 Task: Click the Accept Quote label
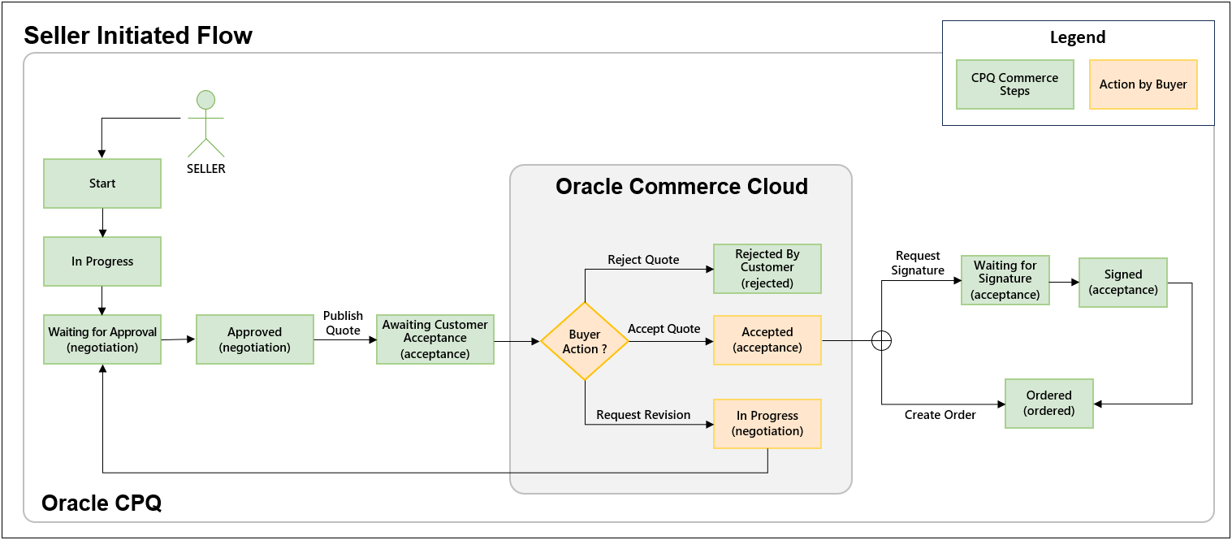[x=664, y=329]
